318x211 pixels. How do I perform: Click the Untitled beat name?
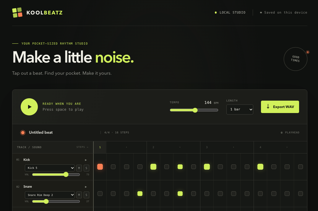[x=41, y=133]
